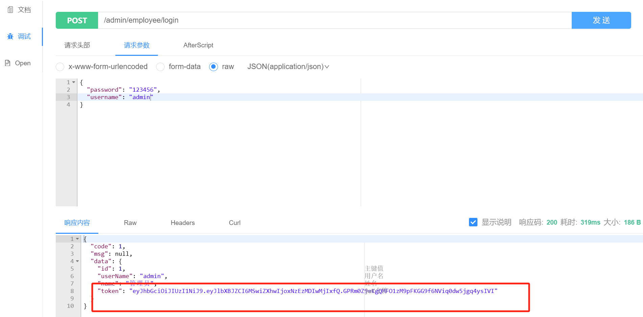The height and width of the screenshot is (317, 643).
Task: Open the Raw response tab
Action: tap(130, 223)
